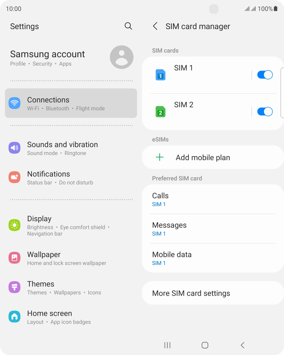Tap the Themes paintbrush icon
This screenshot has height=355, width=284.
(x=14, y=287)
